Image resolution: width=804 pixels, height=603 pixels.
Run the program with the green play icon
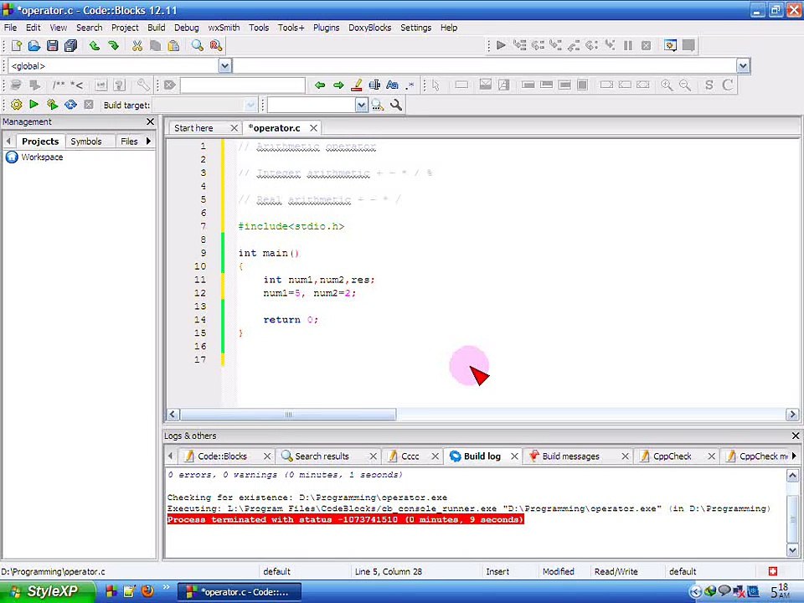[33, 106]
